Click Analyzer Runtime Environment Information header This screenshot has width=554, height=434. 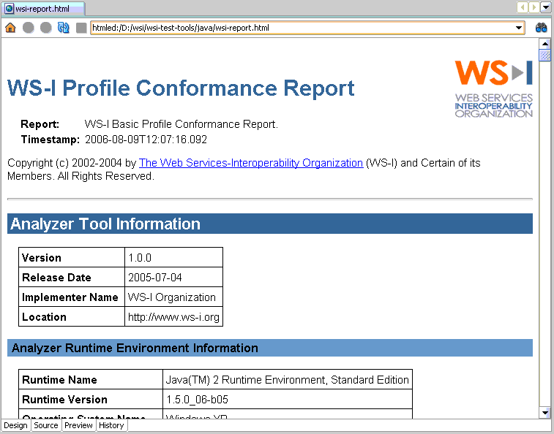point(270,348)
